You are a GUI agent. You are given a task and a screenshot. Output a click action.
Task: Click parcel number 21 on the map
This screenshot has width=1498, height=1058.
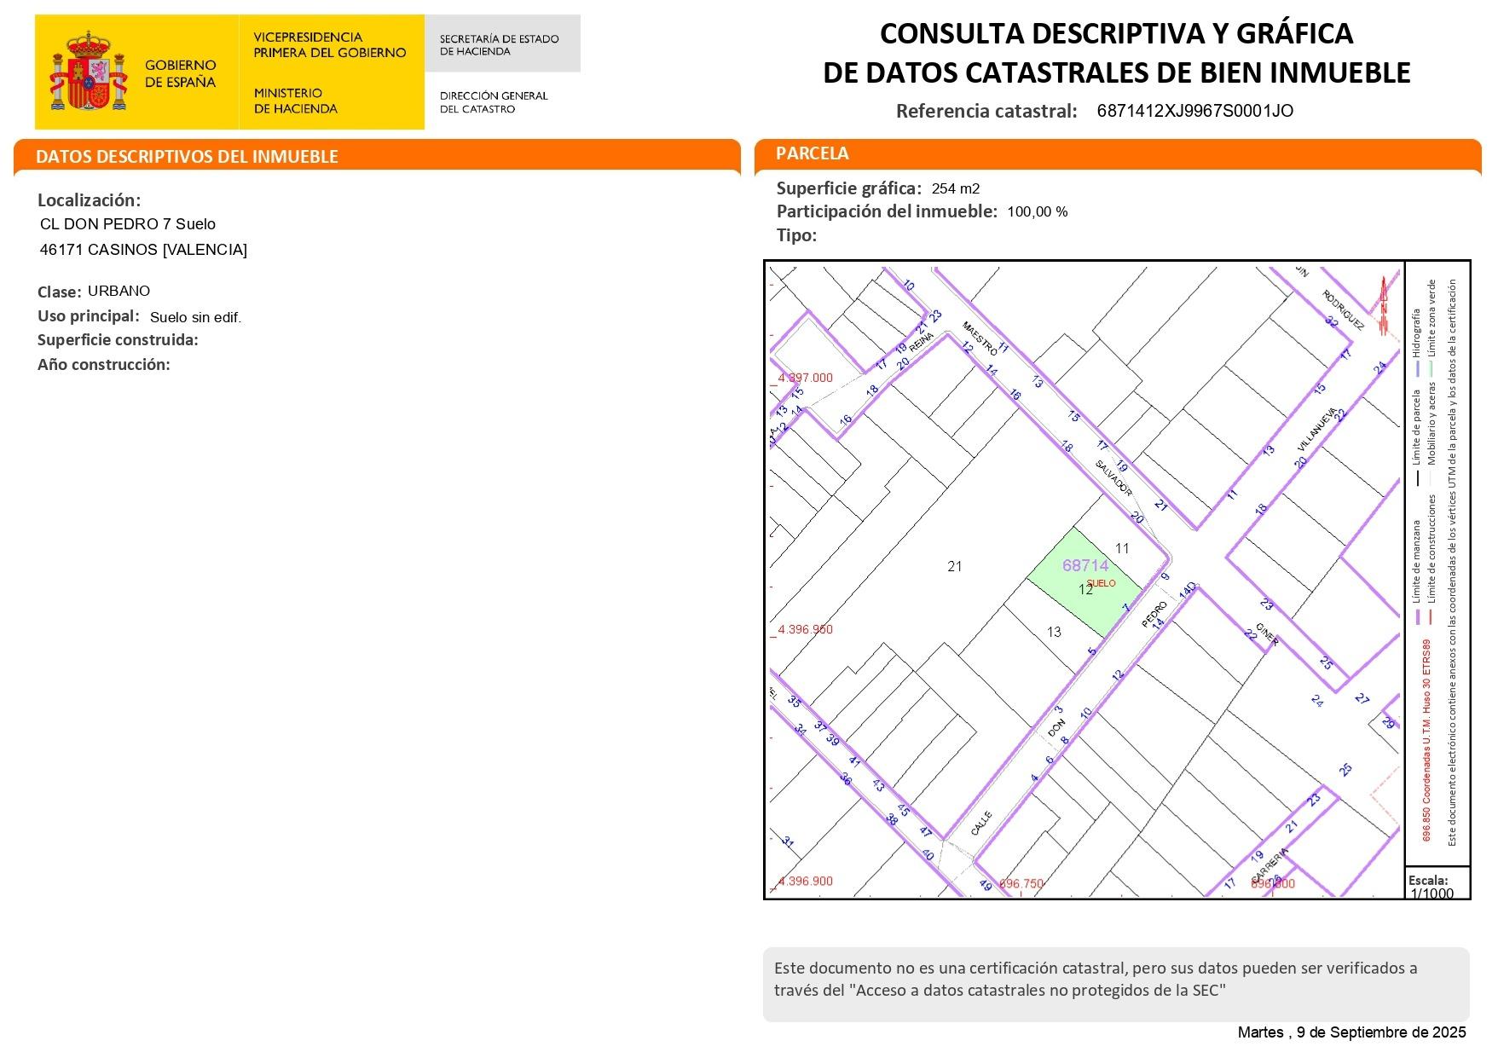[x=954, y=566]
